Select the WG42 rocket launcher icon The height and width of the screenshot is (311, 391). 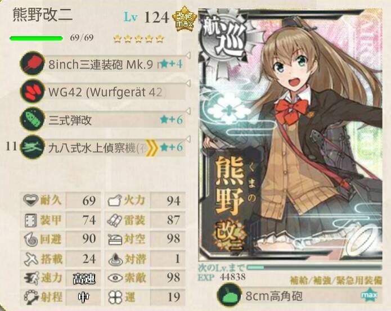pyautogui.click(x=32, y=91)
